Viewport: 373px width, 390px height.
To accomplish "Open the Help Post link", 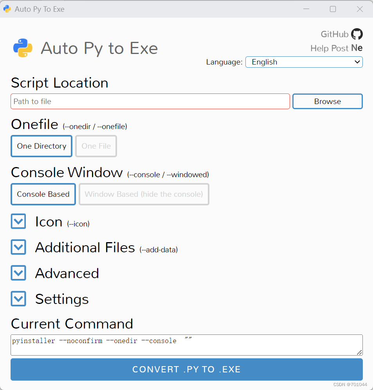I will point(329,48).
